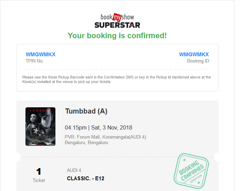Select the CLASSIC. - E12 seat text
This screenshot has height=191, width=244.
click(x=85, y=178)
